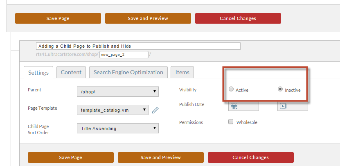Viewport: 340px width, 166px height.
Task: Click the bottom Save and Preview button
Action: click(x=160, y=157)
